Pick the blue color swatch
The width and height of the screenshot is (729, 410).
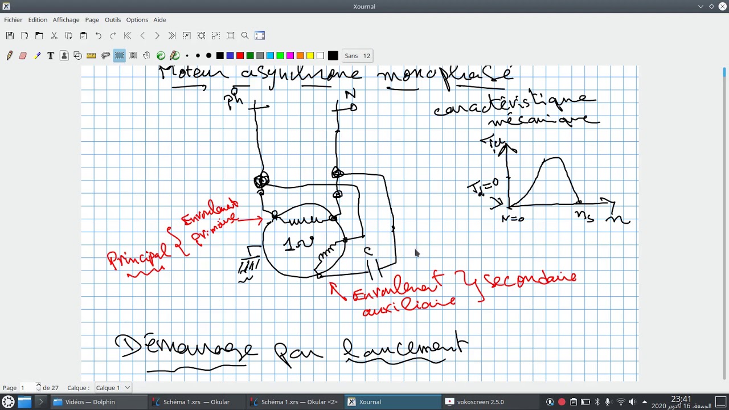point(230,56)
